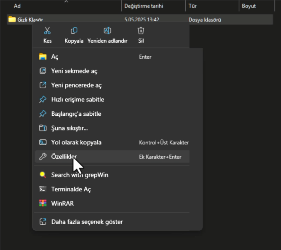Expand the Şuna sıkıştır compress option

pyautogui.click(x=69, y=128)
